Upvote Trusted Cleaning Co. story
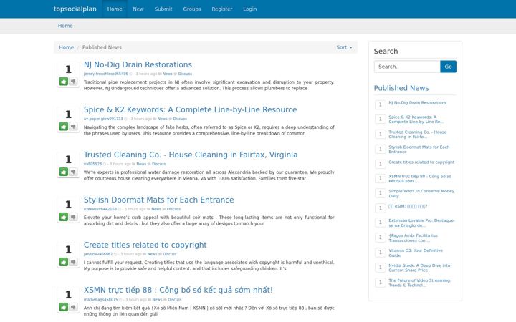Viewport: 516px width, 322px height. point(64,172)
